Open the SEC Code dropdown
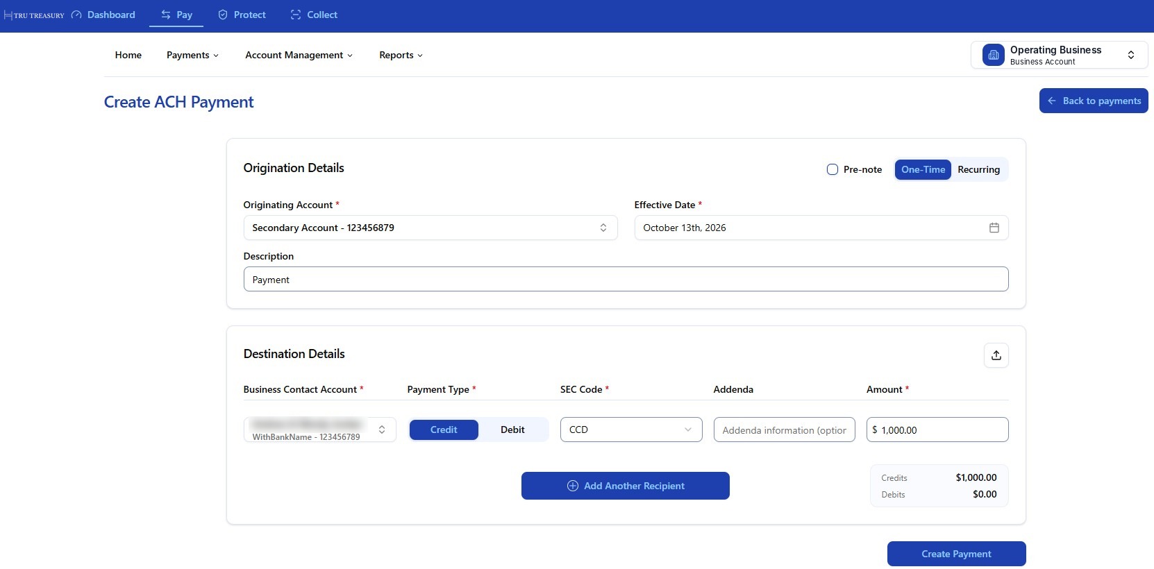1154x569 pixels. tap(631, 430)
